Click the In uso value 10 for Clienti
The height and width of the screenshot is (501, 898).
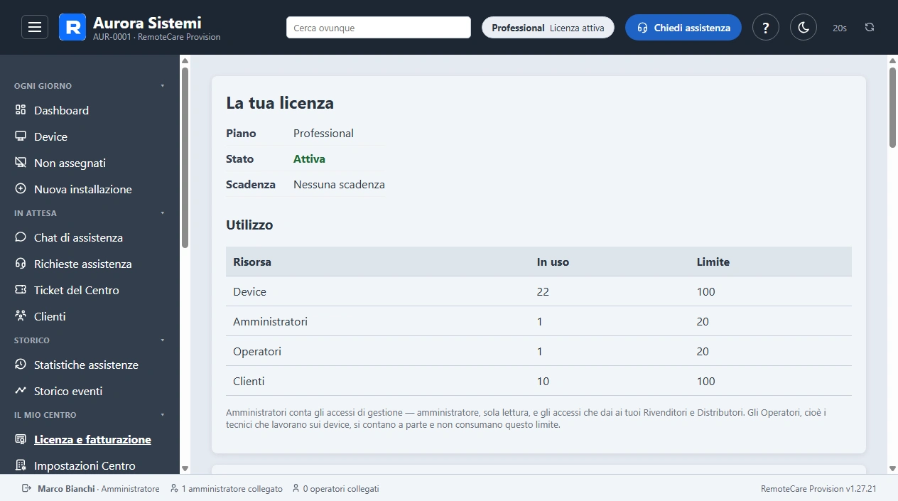(543, 381)
